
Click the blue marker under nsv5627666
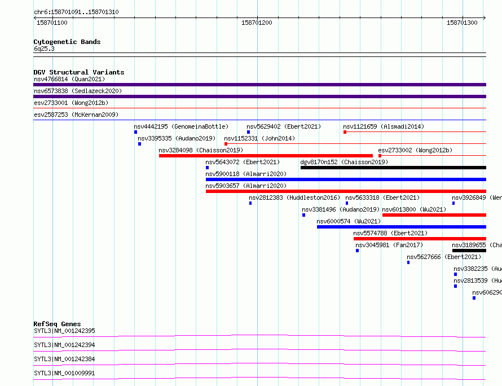click(x=408, y=262)
